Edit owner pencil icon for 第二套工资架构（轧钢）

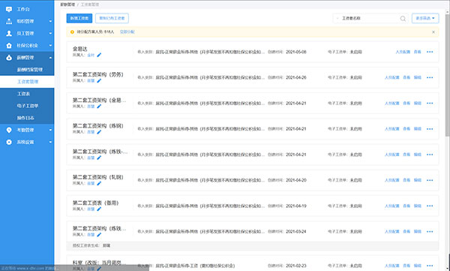coord(99,183)
